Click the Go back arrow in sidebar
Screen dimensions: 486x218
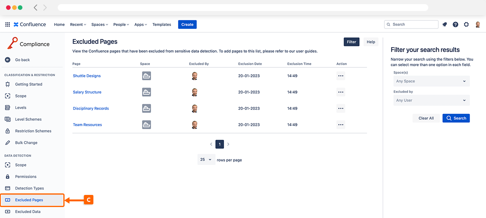pyautogui.click(x=8, y=59)
